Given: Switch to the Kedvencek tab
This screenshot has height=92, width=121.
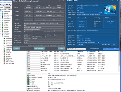Looking at the screenshot, I should tap(8, 7).
